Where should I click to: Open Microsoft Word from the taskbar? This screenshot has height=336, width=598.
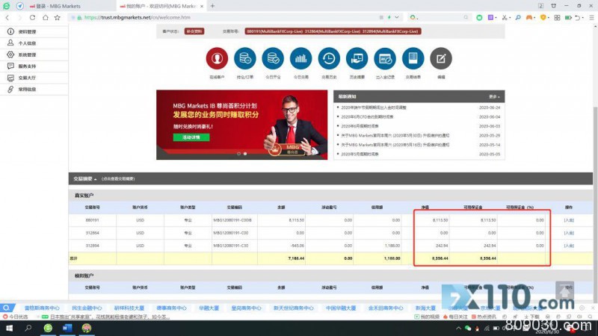pyautogui.click(x=67, y=328)
